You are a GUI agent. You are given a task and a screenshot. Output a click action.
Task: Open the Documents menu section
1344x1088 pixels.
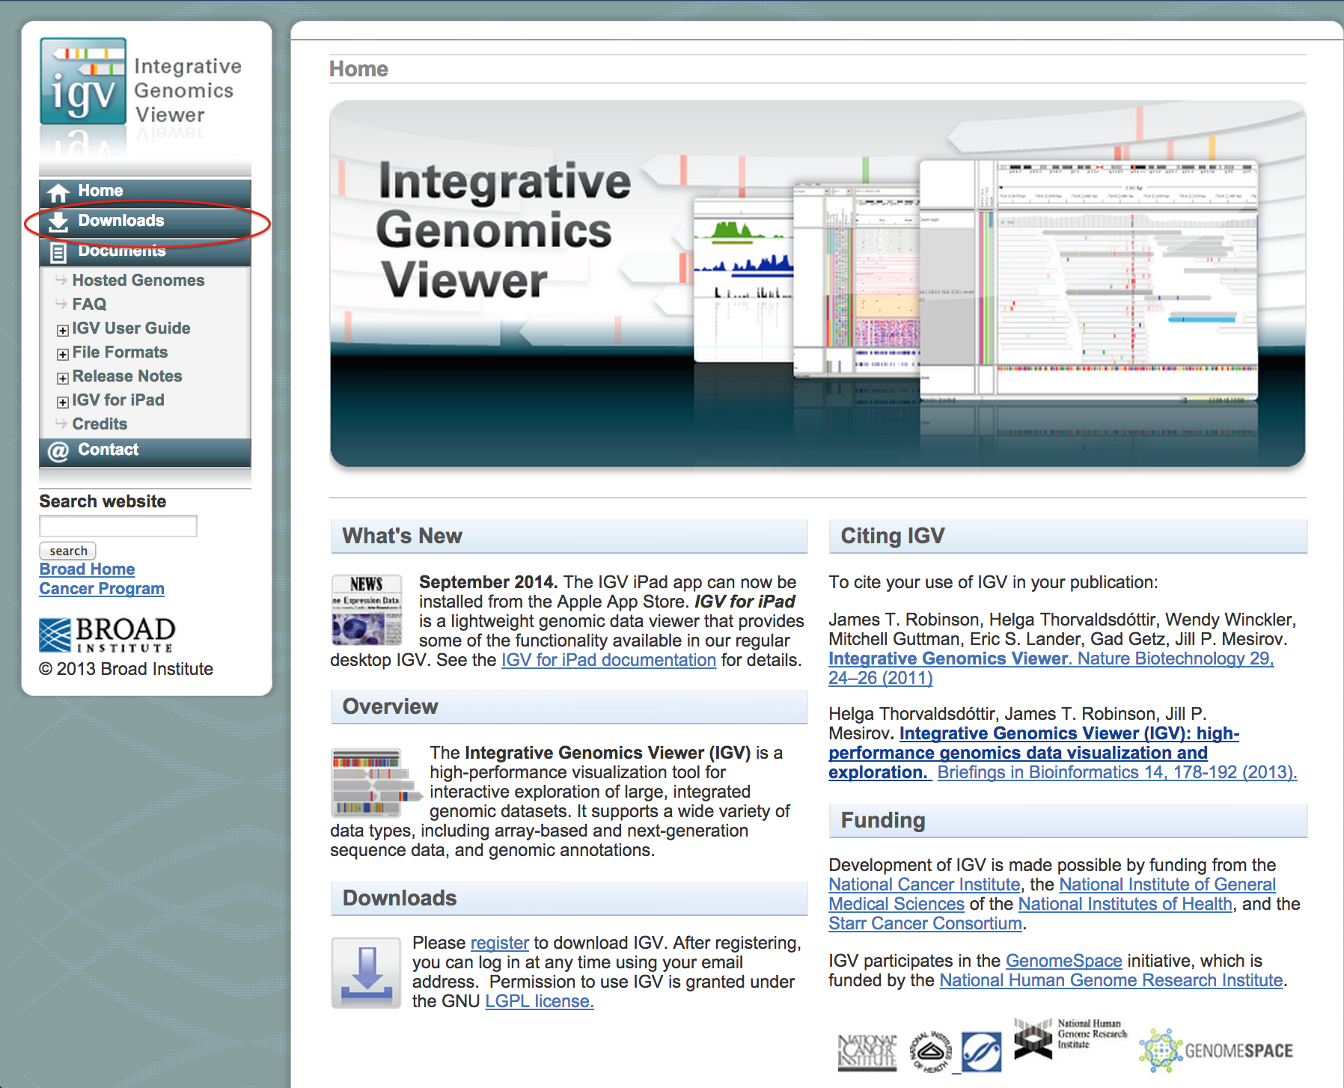(x=145, y=251)
